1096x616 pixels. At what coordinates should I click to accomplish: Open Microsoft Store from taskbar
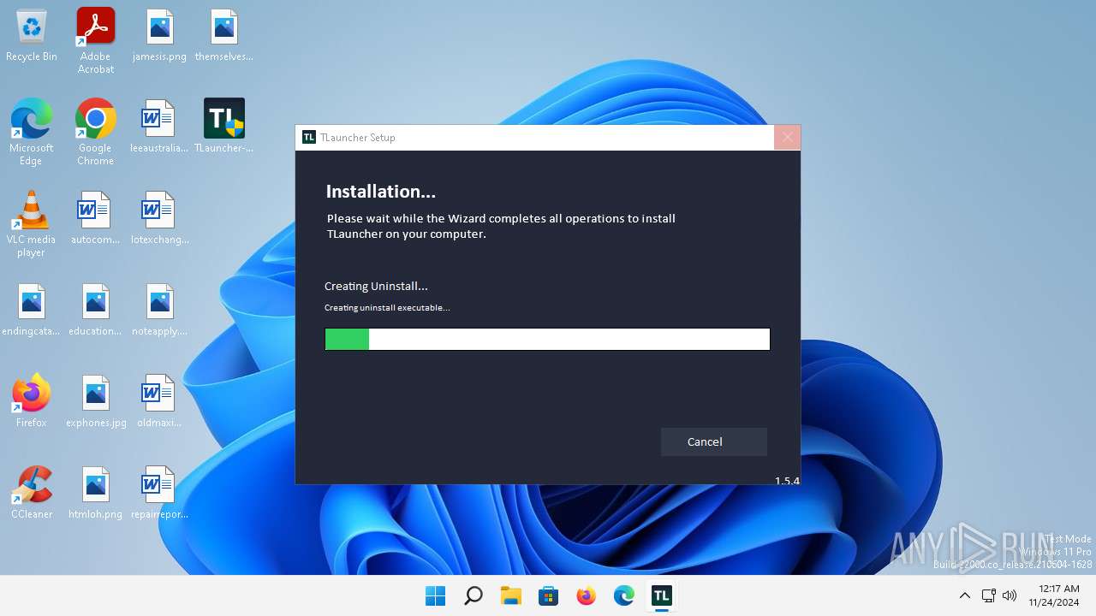point(548,595)
